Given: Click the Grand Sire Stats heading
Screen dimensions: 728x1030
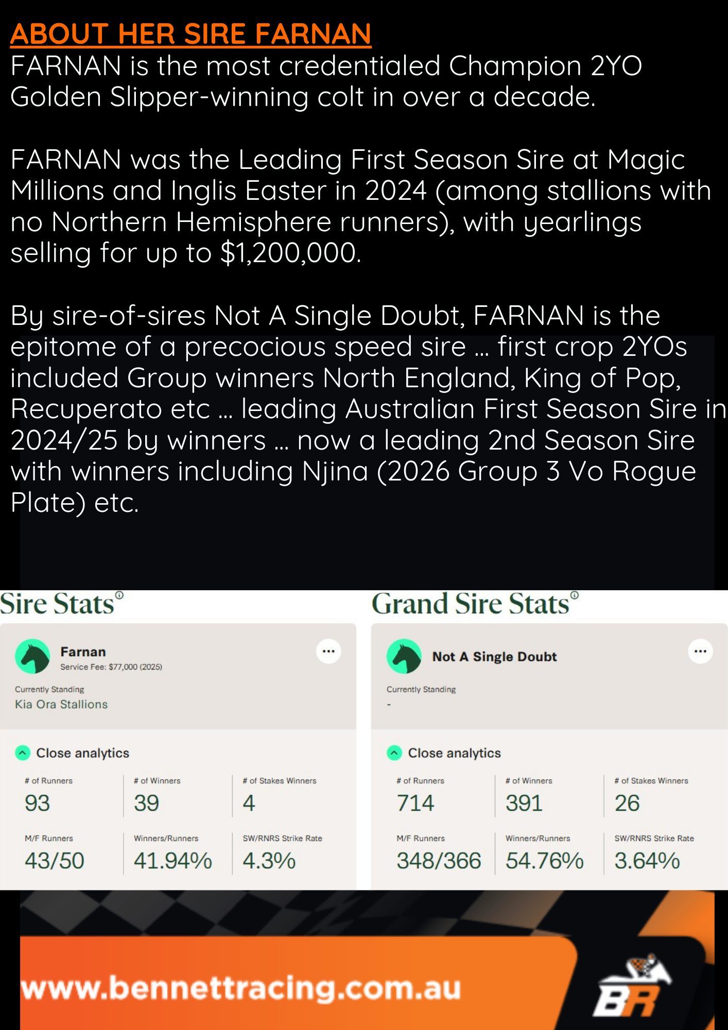Looking at the screenshot, I should [x=470, y=604].
